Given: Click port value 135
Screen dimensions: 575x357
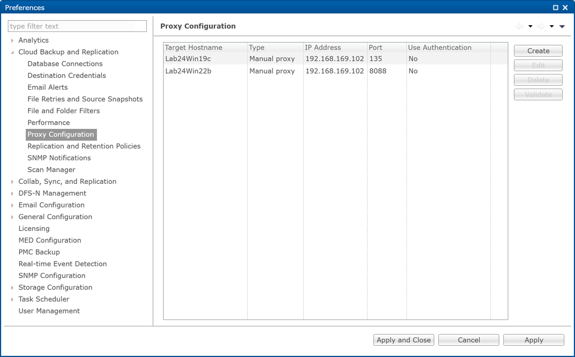Looking at the screenshot, I should click(375, 59).
